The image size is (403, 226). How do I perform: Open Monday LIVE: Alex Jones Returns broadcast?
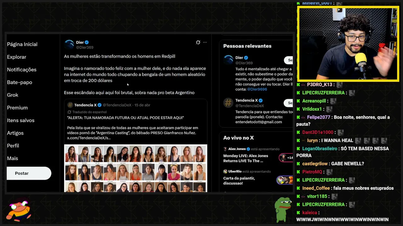(246, 158)
